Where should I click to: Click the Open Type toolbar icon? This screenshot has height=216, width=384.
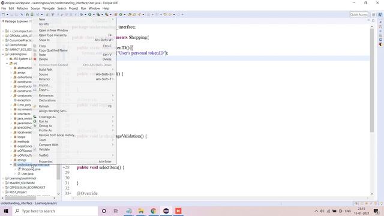[130, 14]
